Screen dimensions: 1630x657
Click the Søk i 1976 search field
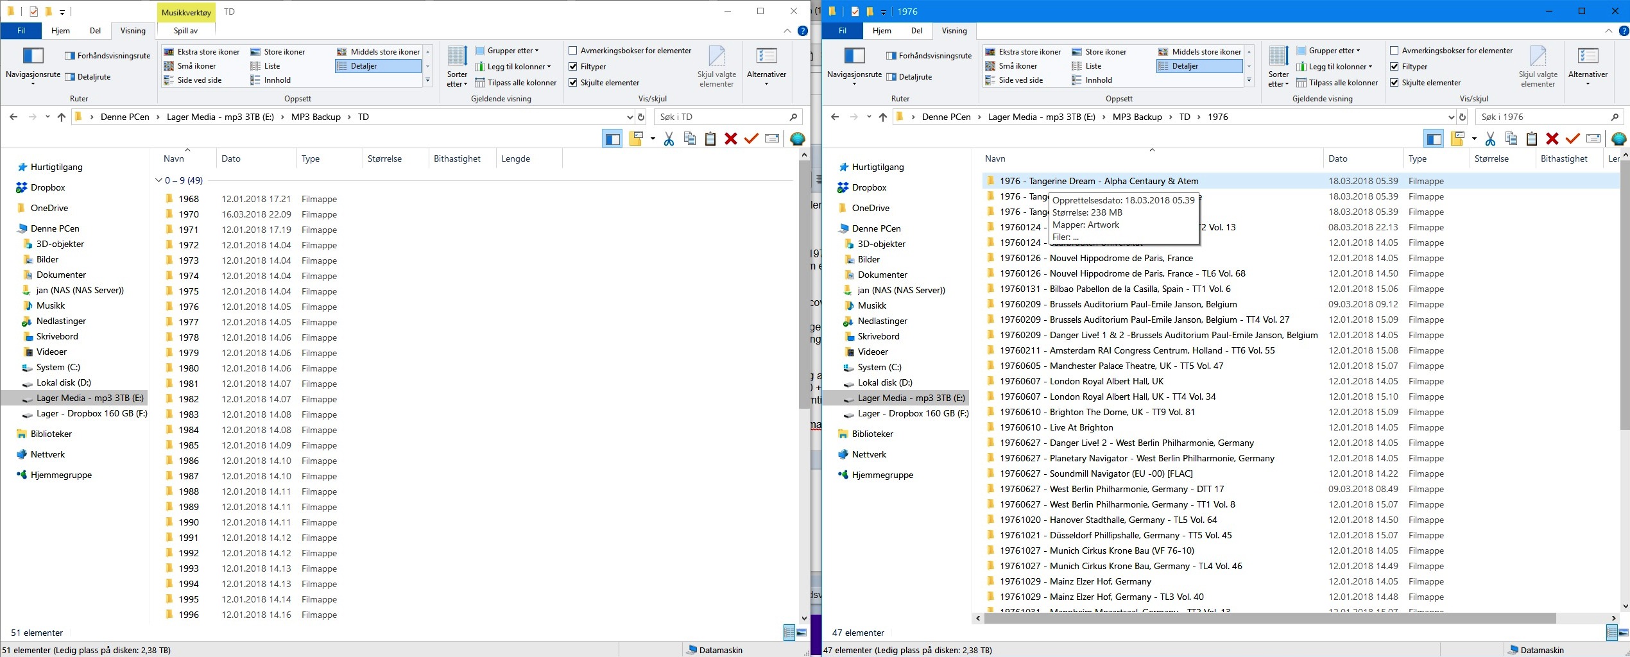point(1549,117)
